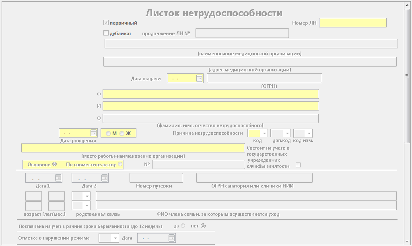The height and width of the screenshot is (246, 412).
Task: Focus the место работы organization name field
Action: [x=133, y=148]
